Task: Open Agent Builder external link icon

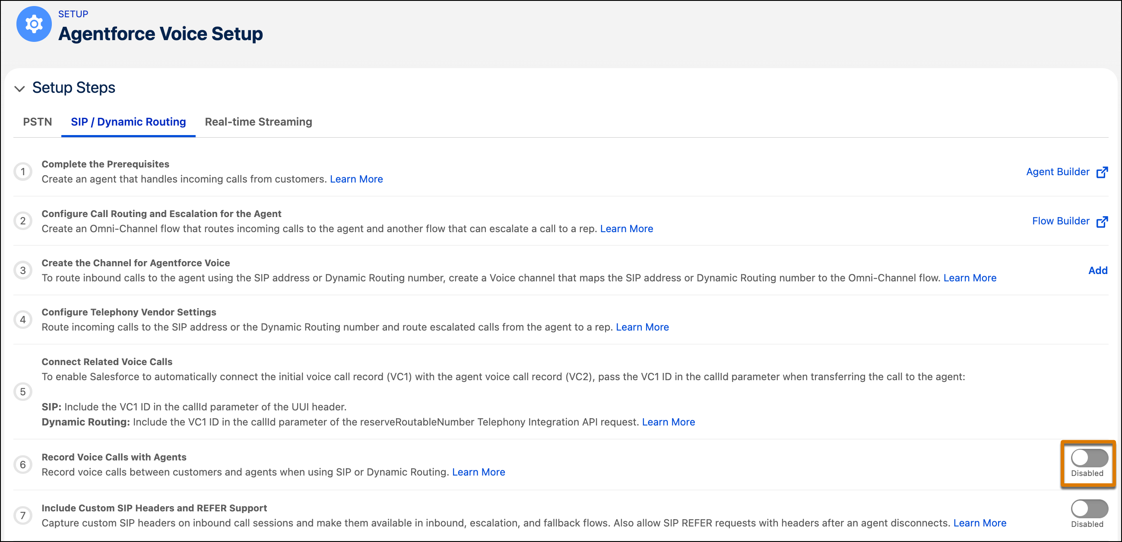Action: pyautogui.click(x=1102, y=172)
